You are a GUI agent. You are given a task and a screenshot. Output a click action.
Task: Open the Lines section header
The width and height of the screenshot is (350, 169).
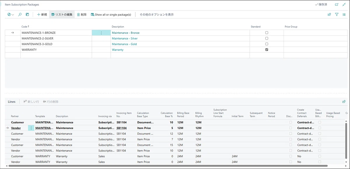(12, 102)
